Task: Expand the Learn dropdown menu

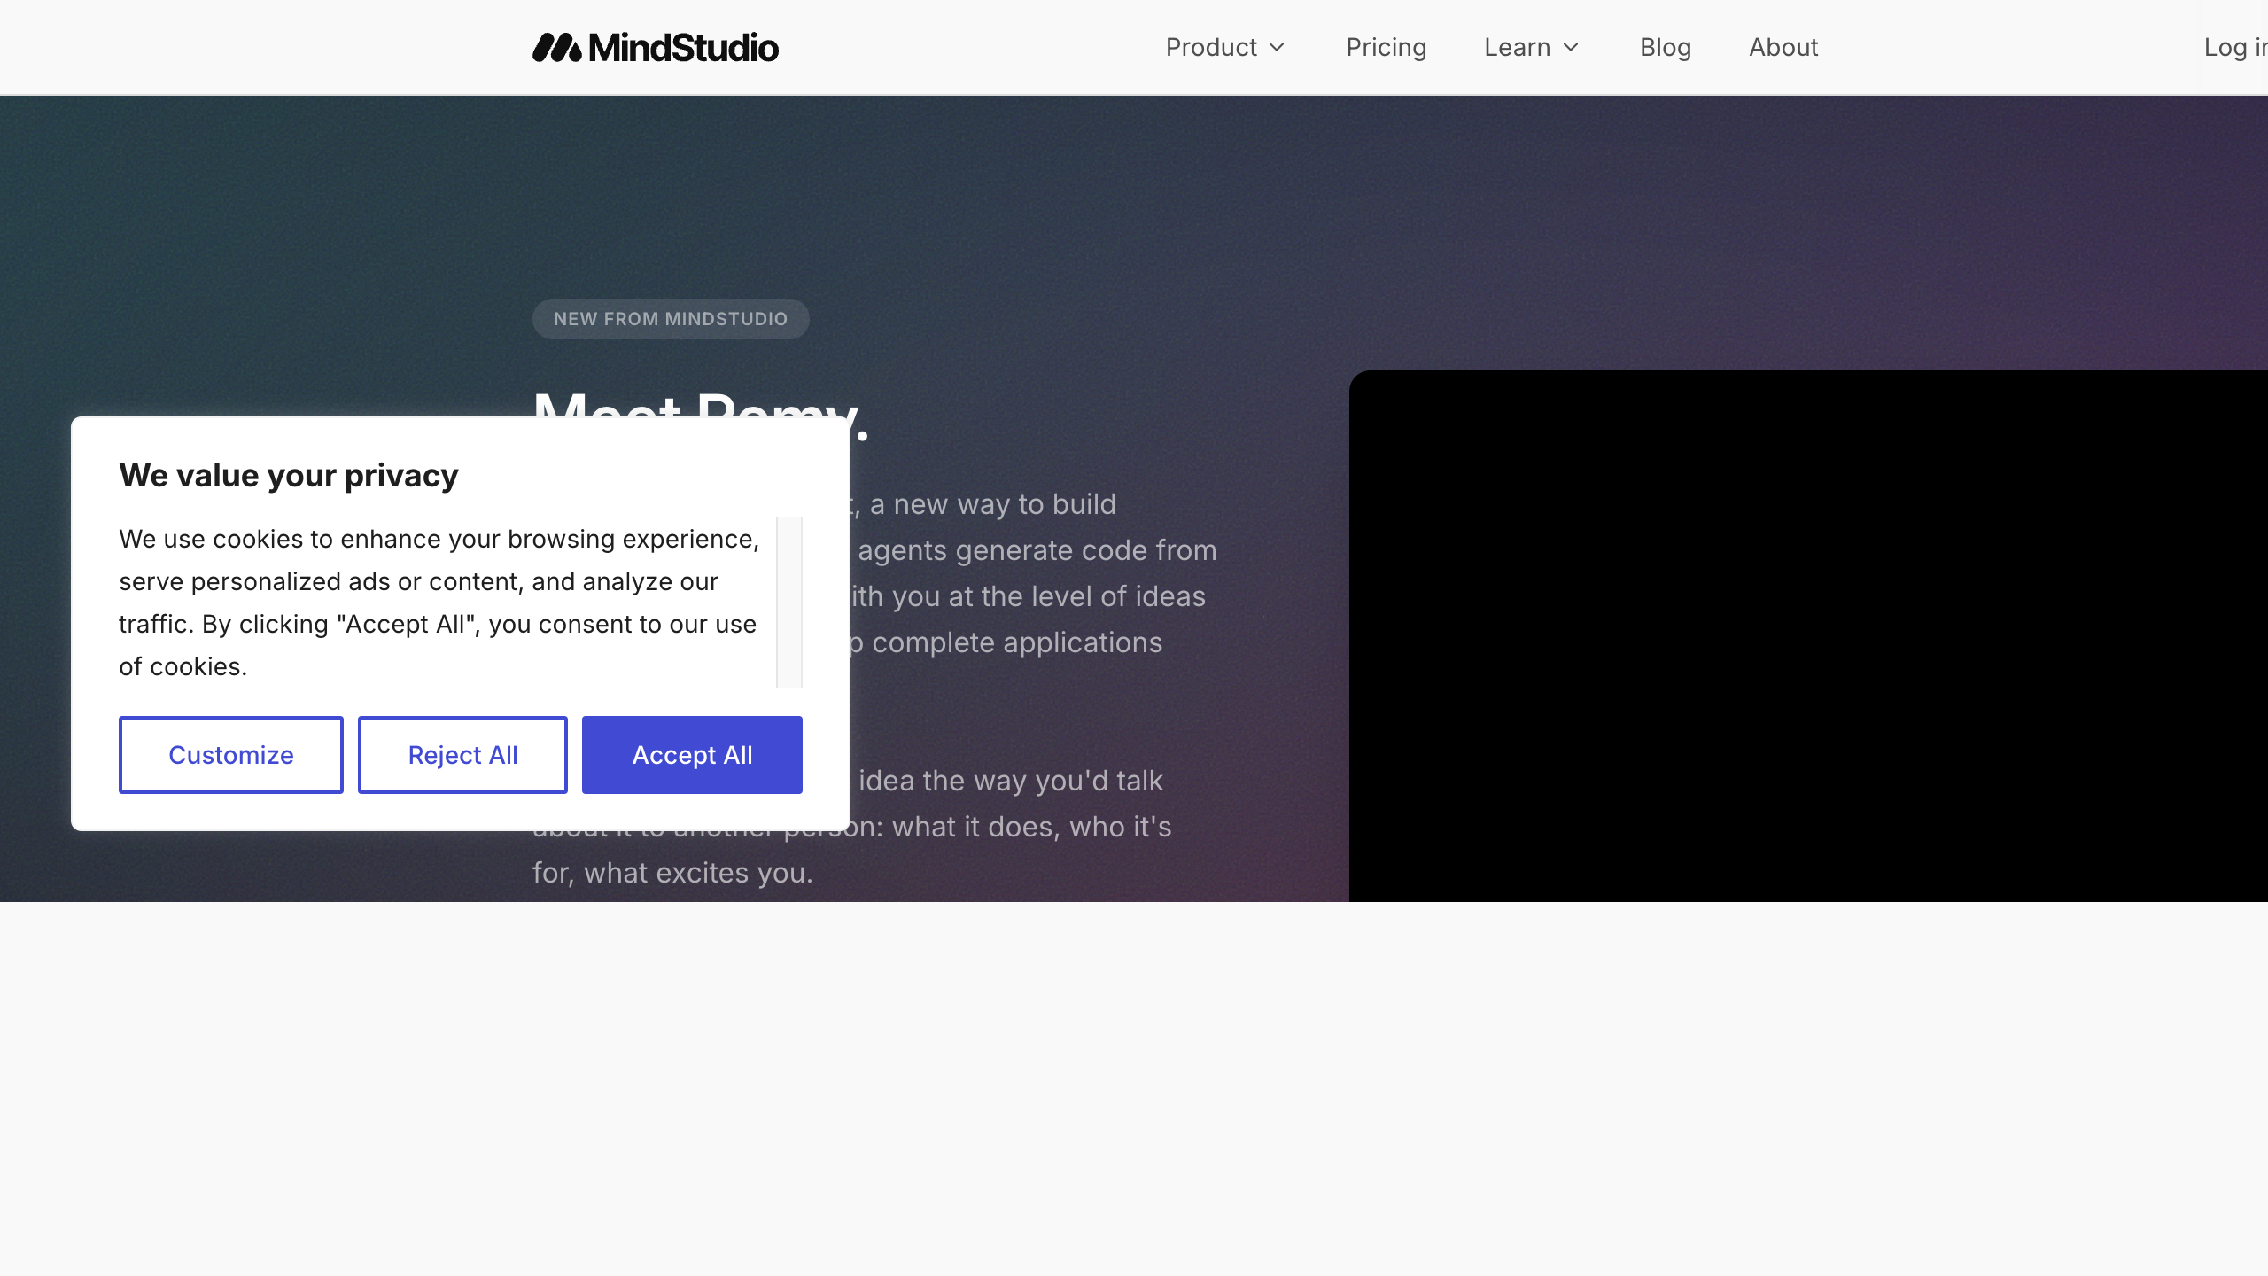Action: point(1532,47)
